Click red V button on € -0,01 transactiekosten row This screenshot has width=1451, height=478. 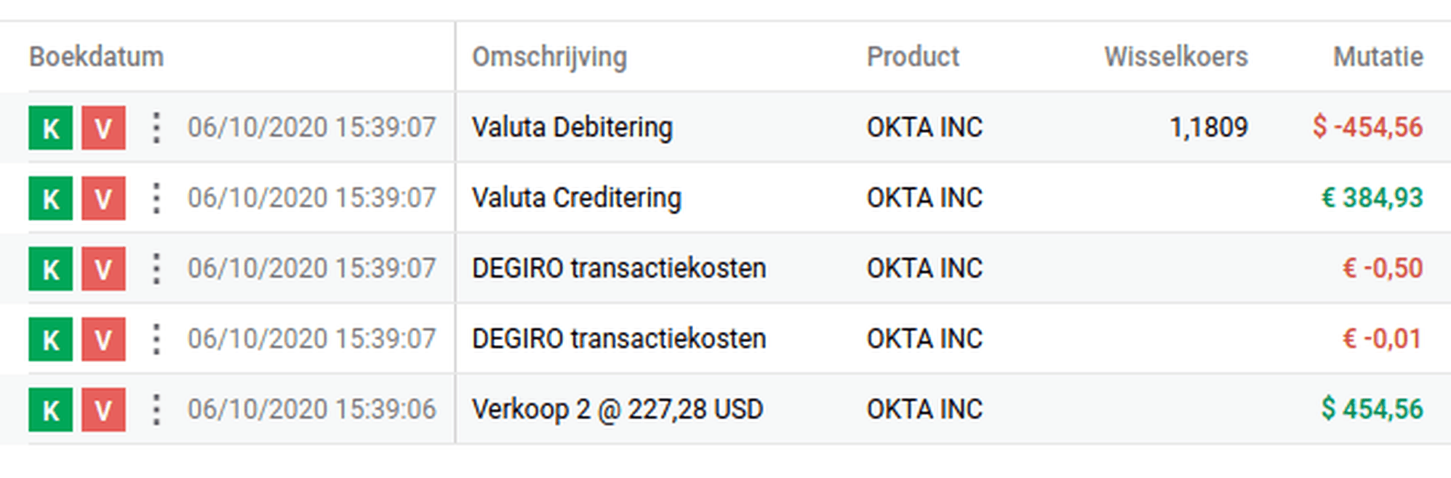click(x=103, y=339)
